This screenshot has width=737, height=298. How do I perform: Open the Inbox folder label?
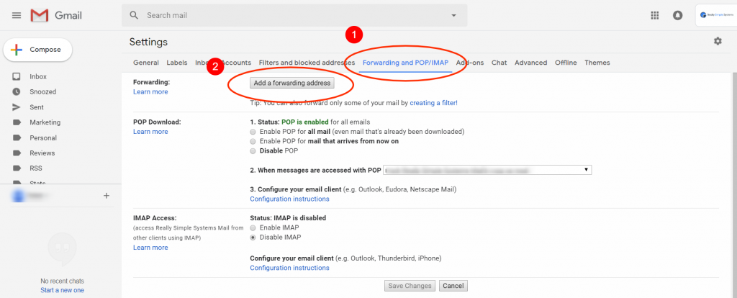[38, 76]
